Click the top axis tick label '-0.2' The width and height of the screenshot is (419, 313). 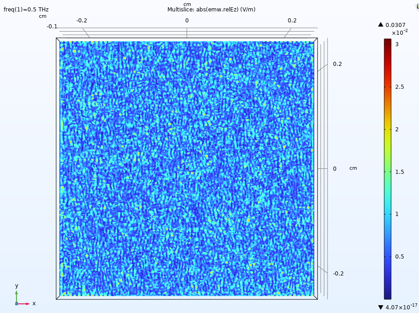click(x=81, y=21)
